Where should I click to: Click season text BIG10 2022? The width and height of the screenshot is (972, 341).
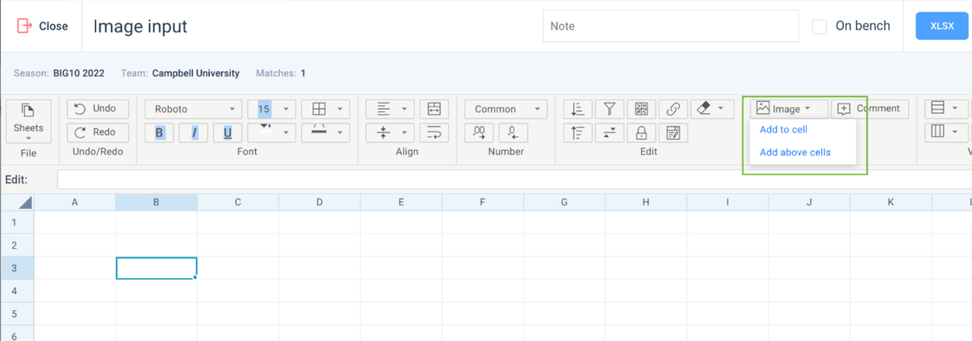pyautogui.click(x=78, y=73)
